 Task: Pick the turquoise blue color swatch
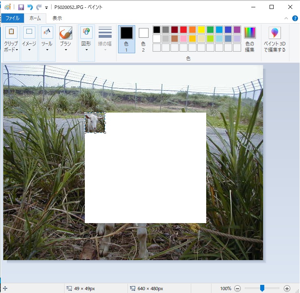219,30
